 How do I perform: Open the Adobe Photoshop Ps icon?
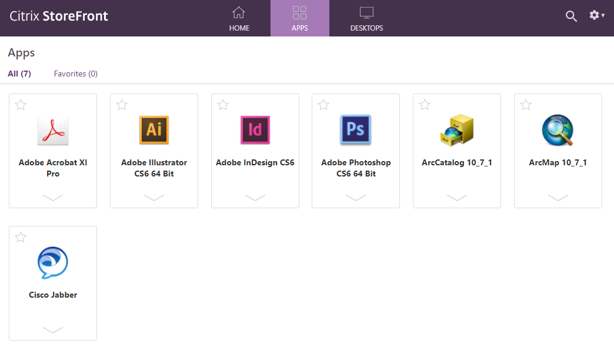356,129
